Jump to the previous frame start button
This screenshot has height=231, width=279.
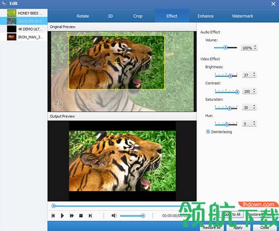click(x=53, y=215)
